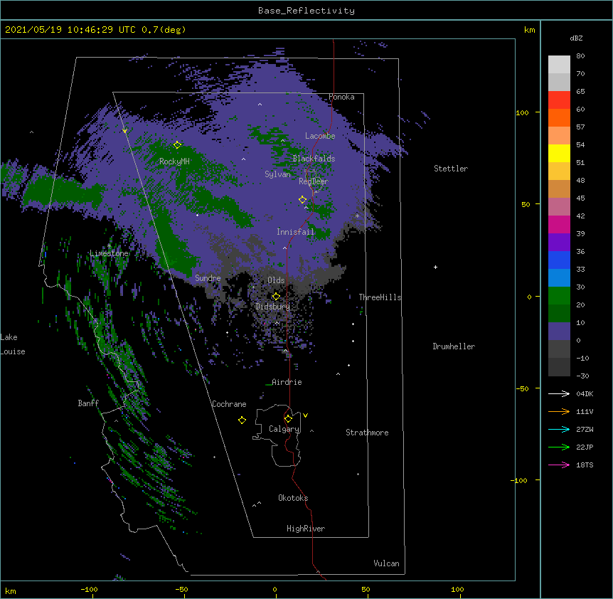Click the 2021/05/19 10:46:29 UTC timestamp

pyautogui.click(x=70, y=30)
